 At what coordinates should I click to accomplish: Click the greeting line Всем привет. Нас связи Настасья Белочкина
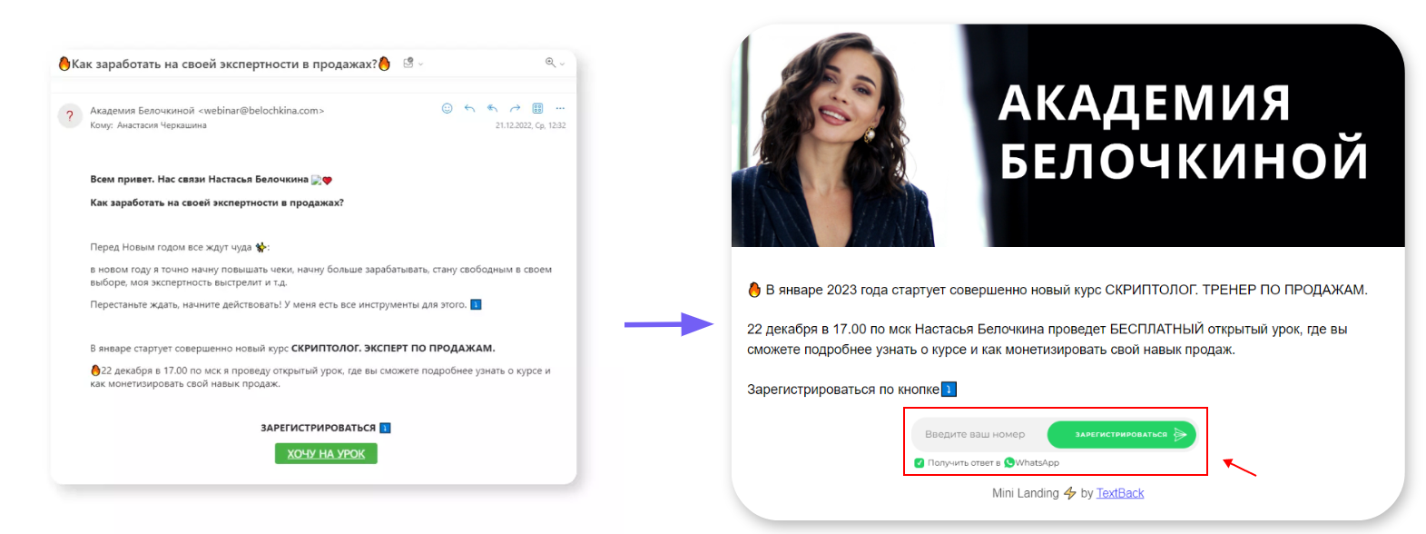199,179
